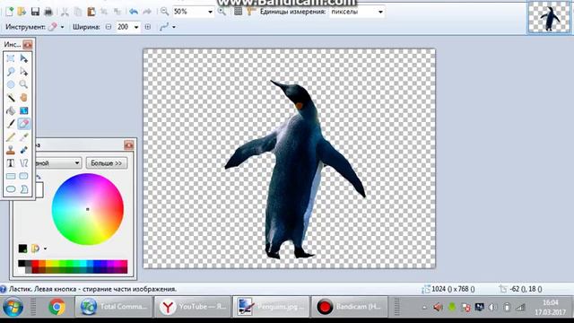This screenshot has width=574, height=323.
Task: Open the Windows Start menu
Action: point(13,307)
